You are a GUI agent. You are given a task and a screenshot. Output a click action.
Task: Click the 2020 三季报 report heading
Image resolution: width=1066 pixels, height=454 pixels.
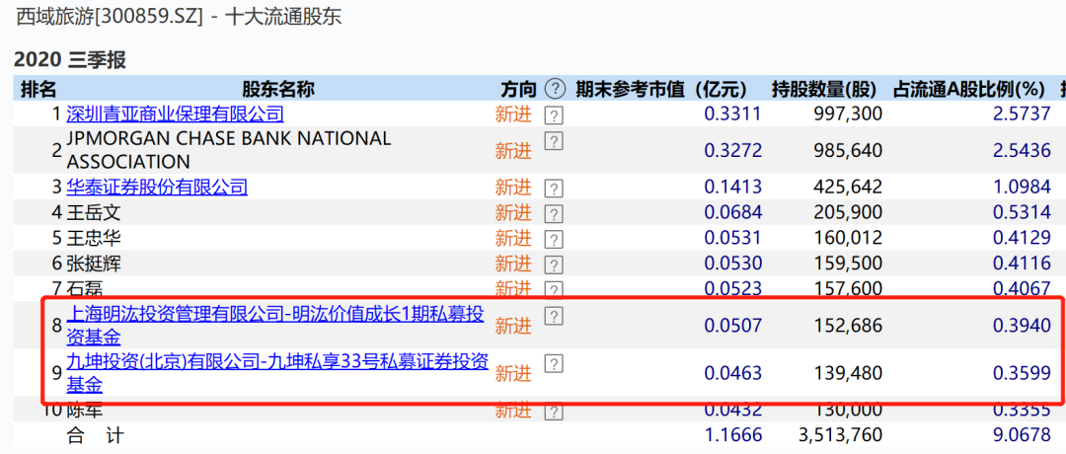click(x=70, y=60)
